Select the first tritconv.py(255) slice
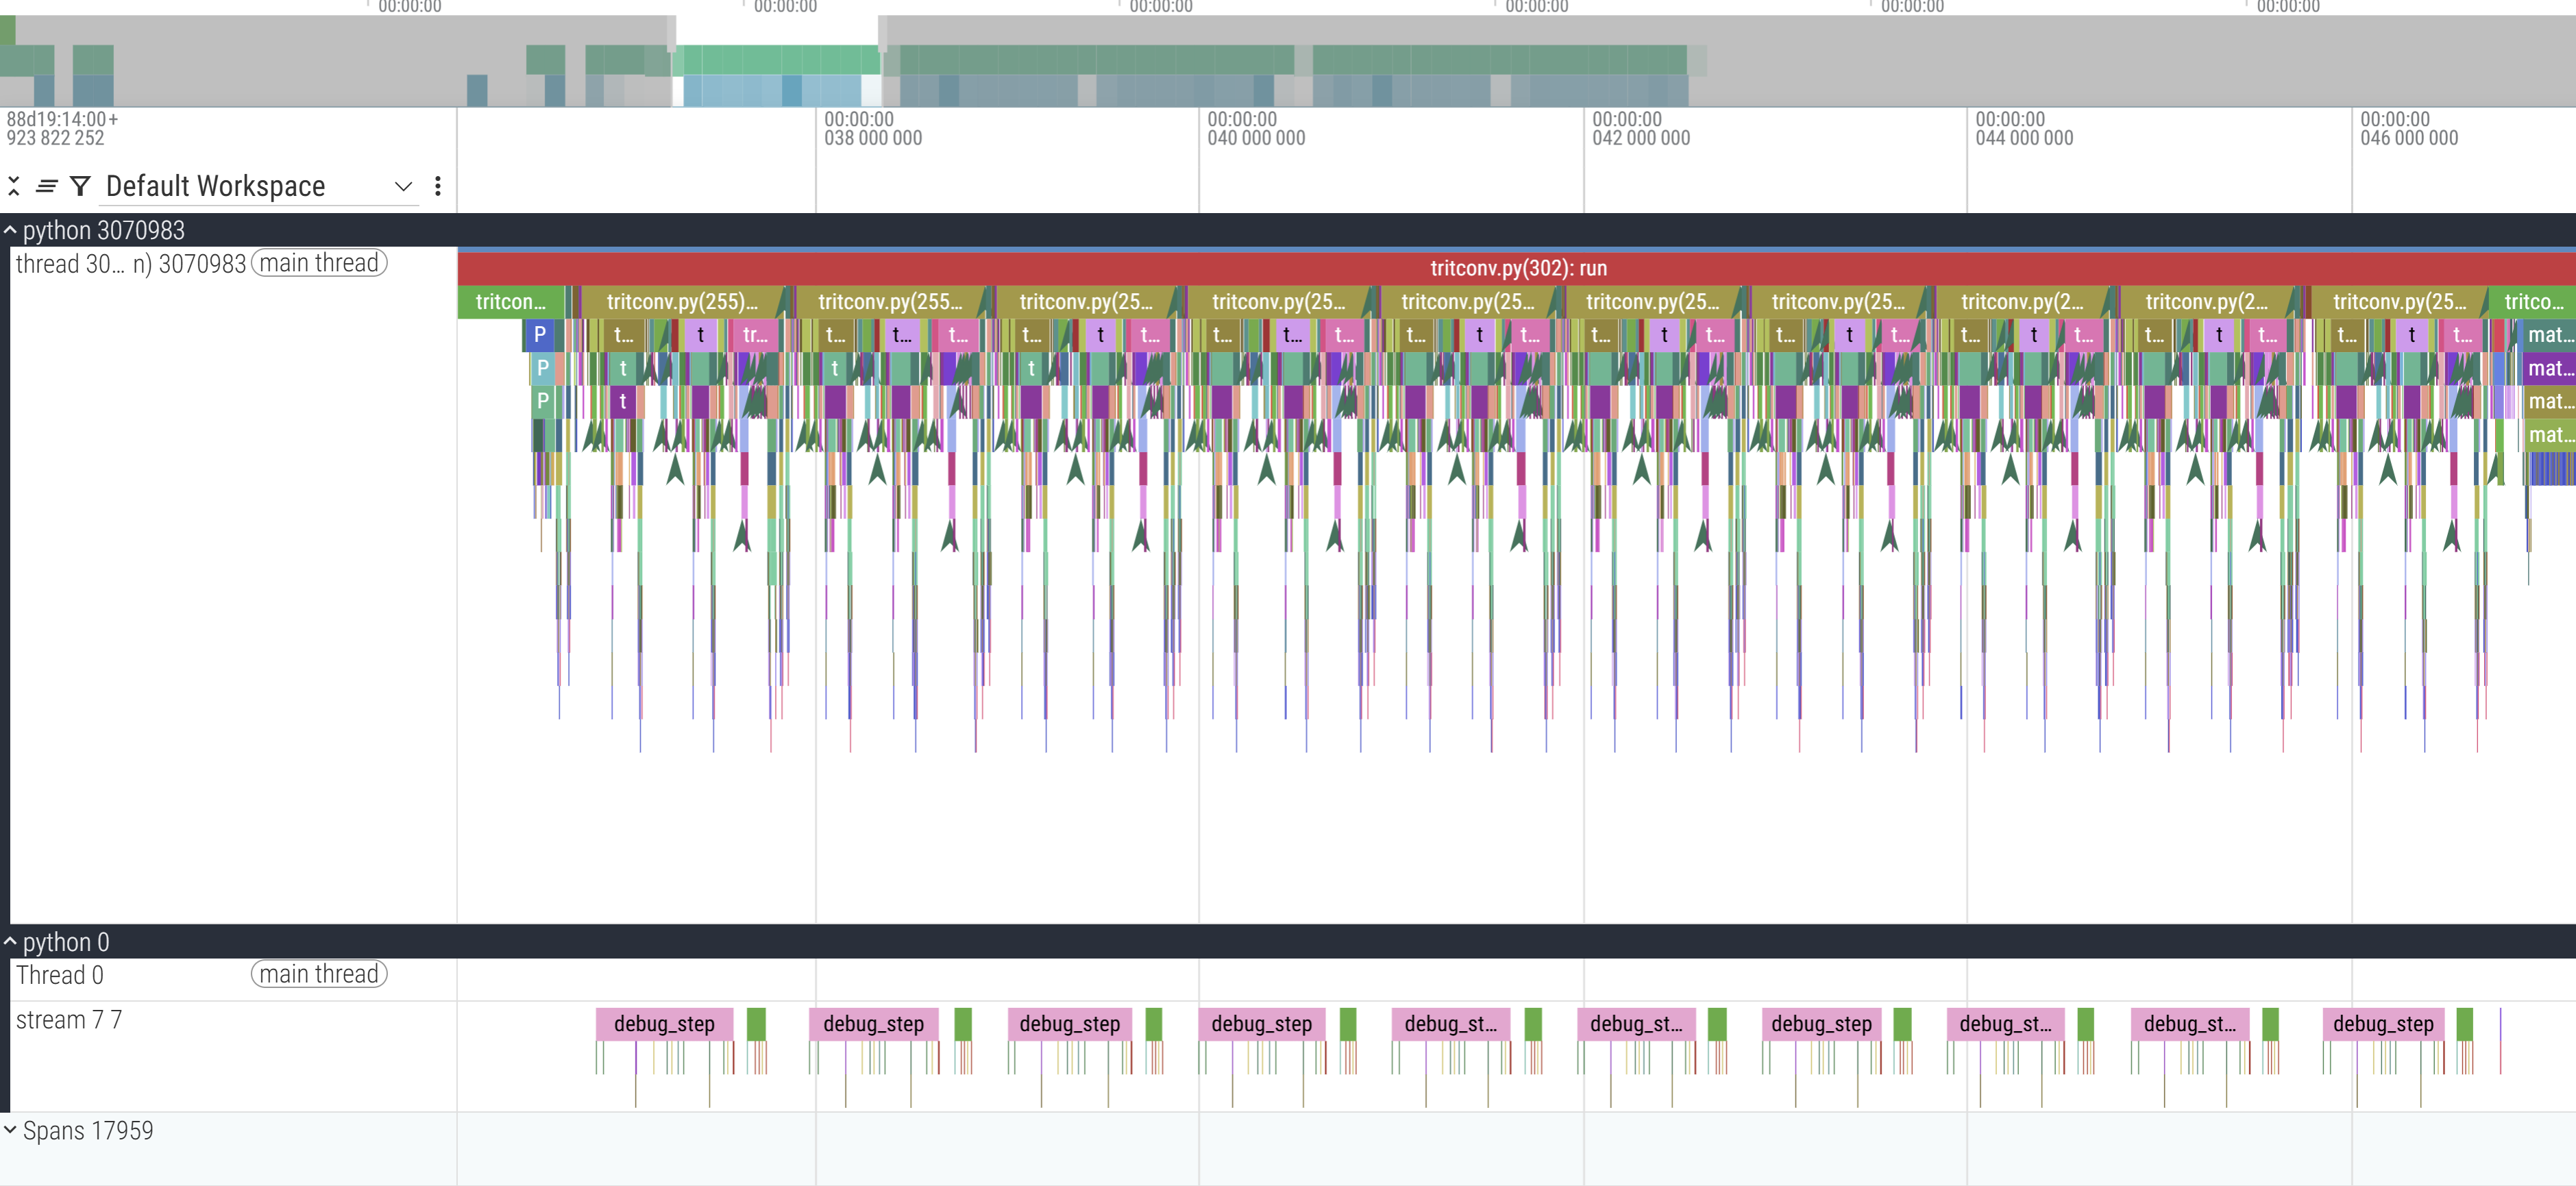 click(x=682, y=302)
